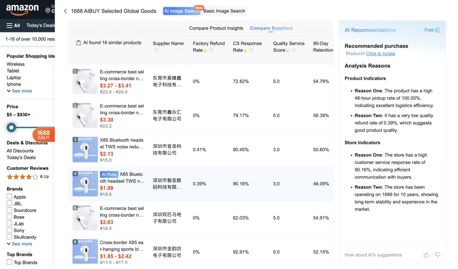This screenshot has height=269, width=458.
Task: Click the thumbs up feedback icon
Action: tap(426, 255)
